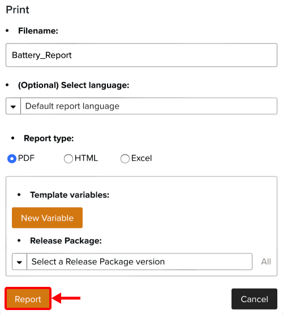The image size is (283, 314).
Task: Click the Excel text label
Action: click(141, 158)
